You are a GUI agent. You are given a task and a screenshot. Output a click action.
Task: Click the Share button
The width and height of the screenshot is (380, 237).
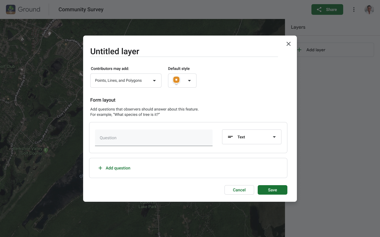pos(327,9)
